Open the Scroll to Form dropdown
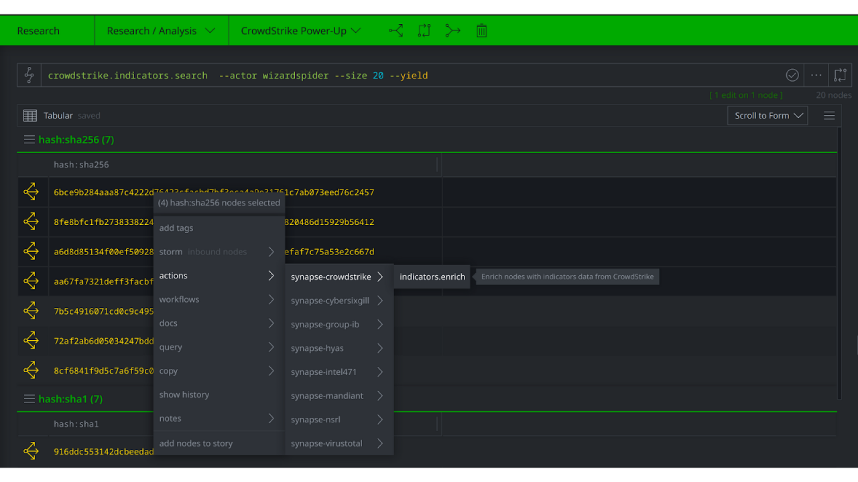Image resolution: width=858 pixels, height=482 pixels. 768,116
